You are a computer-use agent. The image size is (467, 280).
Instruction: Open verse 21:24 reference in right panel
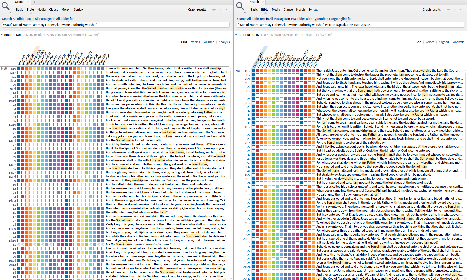point(247,267)
